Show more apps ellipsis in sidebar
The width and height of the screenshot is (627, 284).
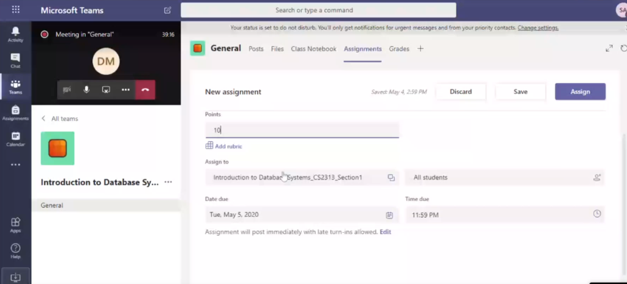click(15, 165)
